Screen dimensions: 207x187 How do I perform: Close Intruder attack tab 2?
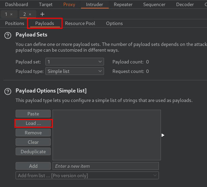tap(30, 14)
